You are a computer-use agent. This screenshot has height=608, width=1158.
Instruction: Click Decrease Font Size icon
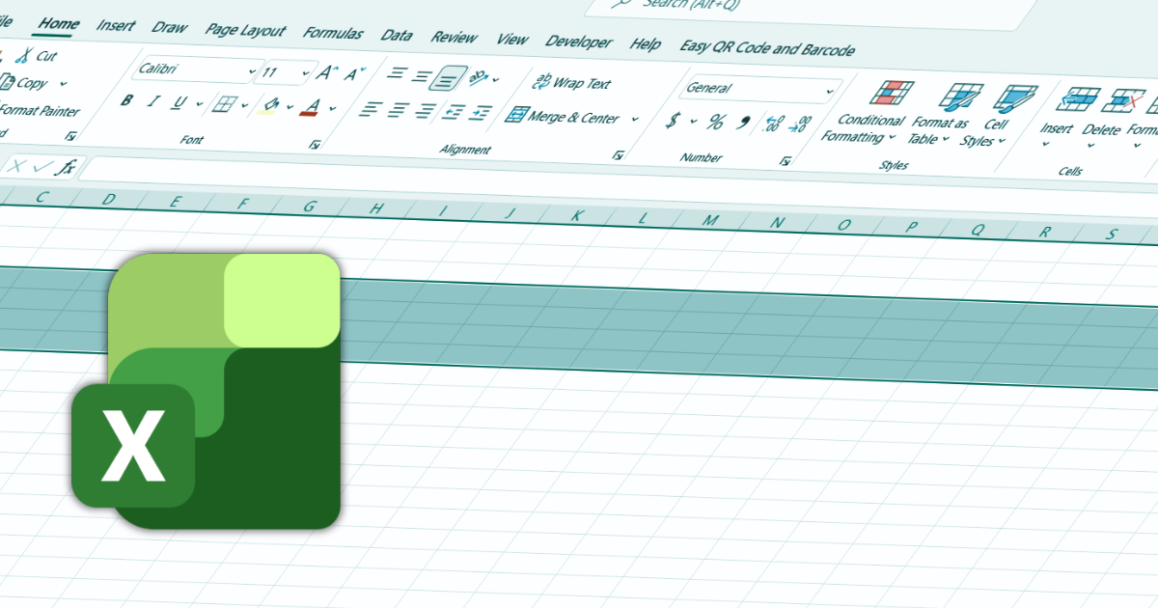tap(354, 74)
